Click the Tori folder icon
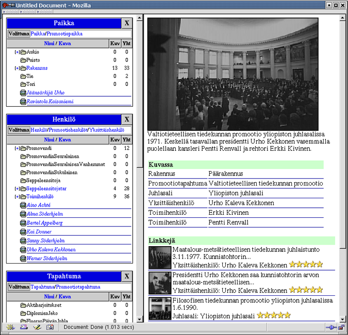This screenshot has width=348, height=335. click(x=23, y=85)
